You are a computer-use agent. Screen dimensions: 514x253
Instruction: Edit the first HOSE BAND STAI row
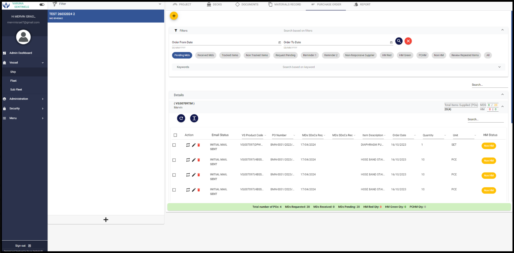[194, 160]
